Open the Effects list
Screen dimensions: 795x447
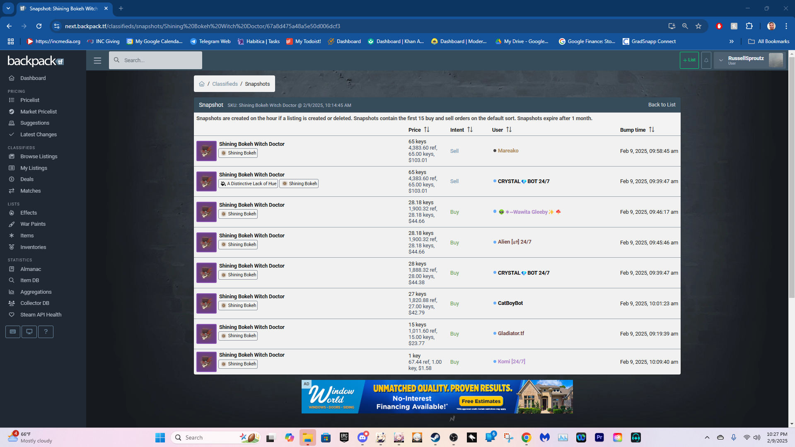click(29, 213)
